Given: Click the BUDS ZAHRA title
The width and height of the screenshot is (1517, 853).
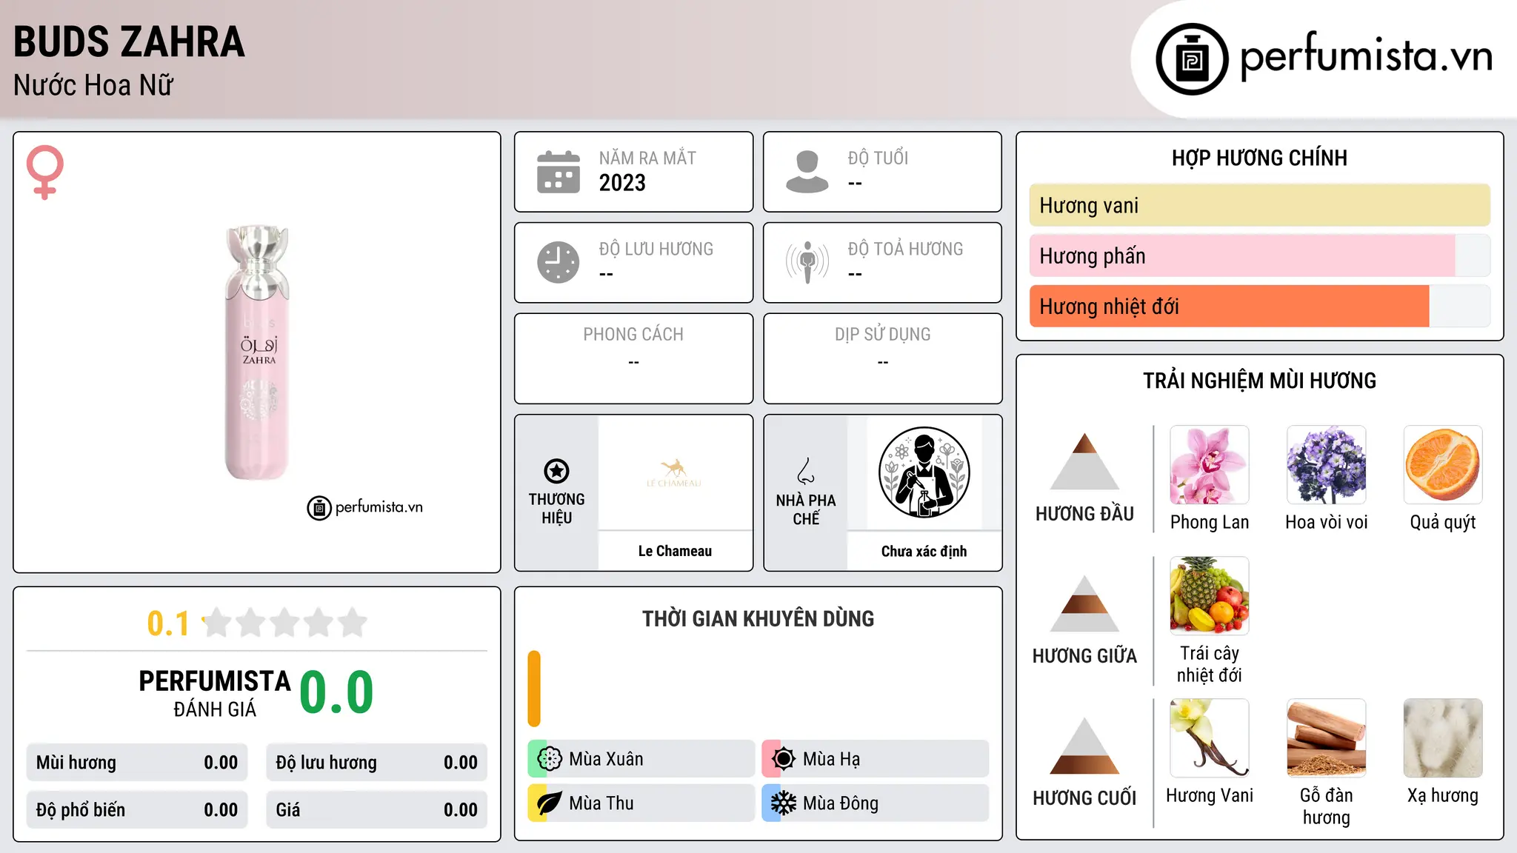Looking at the screenshot, I should coord(129,41).
